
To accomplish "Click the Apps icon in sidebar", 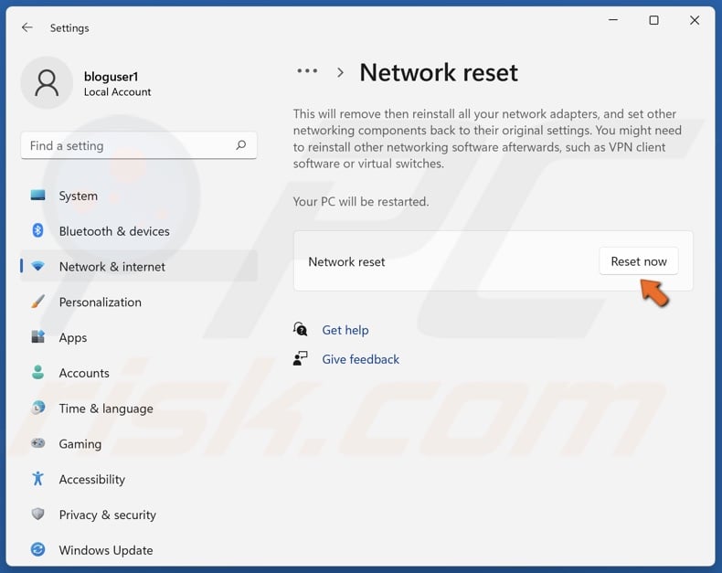I will tap(37, 337).
